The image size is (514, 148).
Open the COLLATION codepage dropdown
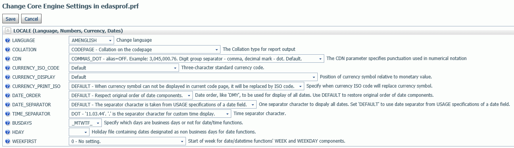pyautogui.click(x=144, y=49)
